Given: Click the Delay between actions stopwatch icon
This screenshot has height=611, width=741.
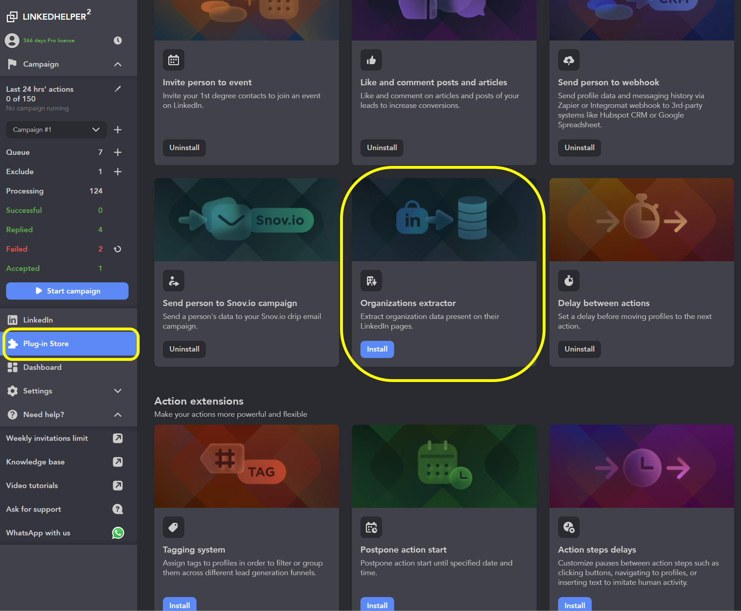Looking at the screenshot, I should coord(569,281).
